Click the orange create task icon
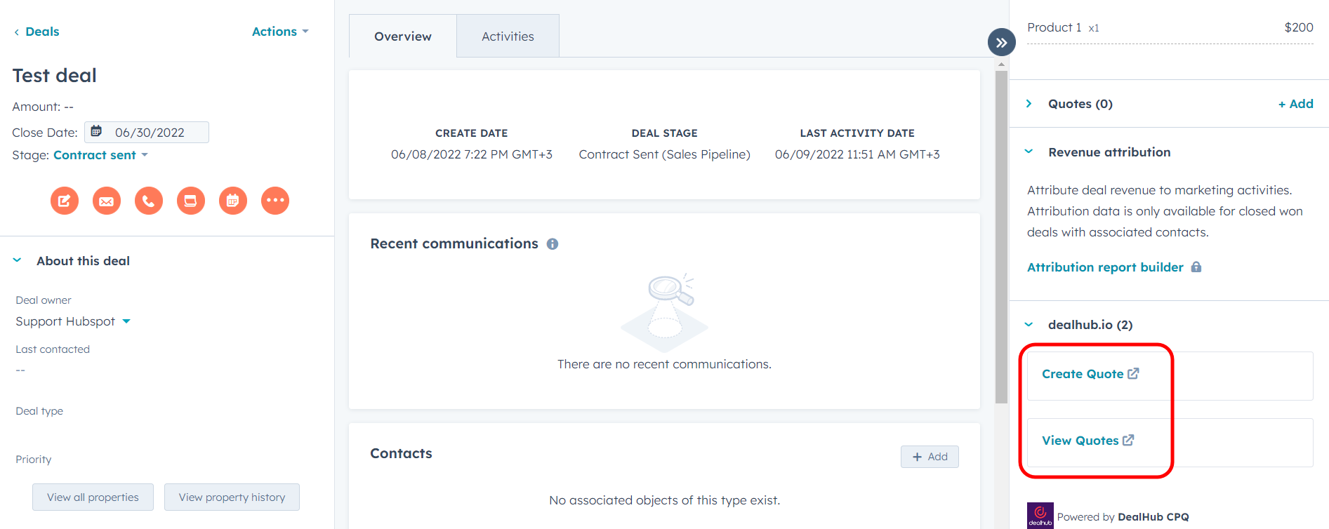This screenshot has width=1329, height=529. pyautogui.click(x=191, y=201)
